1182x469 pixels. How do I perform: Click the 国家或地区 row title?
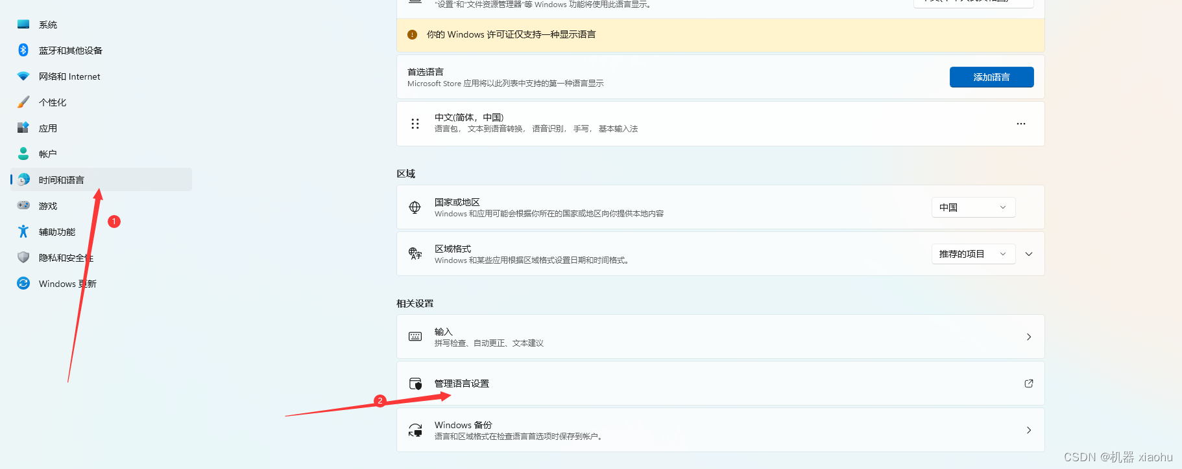457,202
